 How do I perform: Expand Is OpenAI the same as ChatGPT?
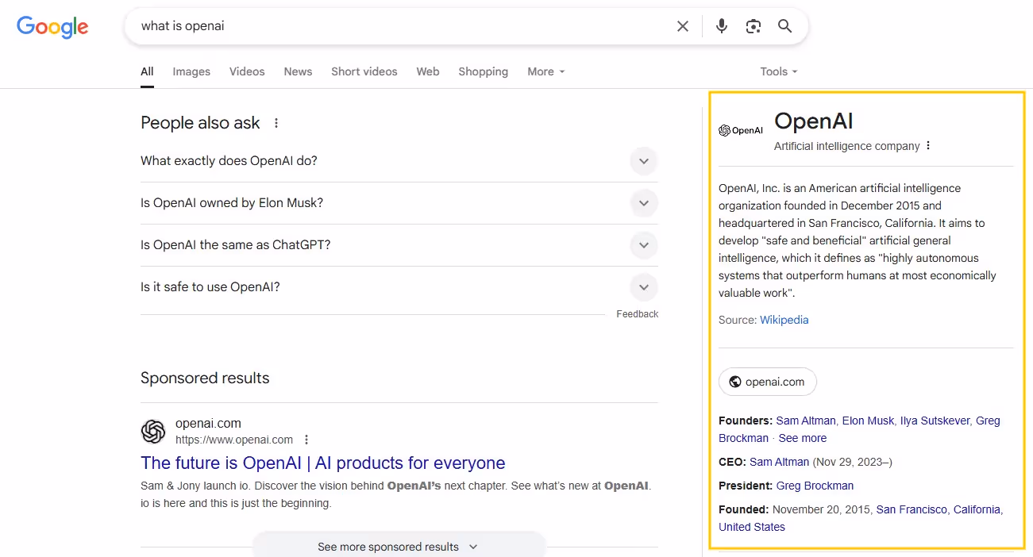(399, 245)
